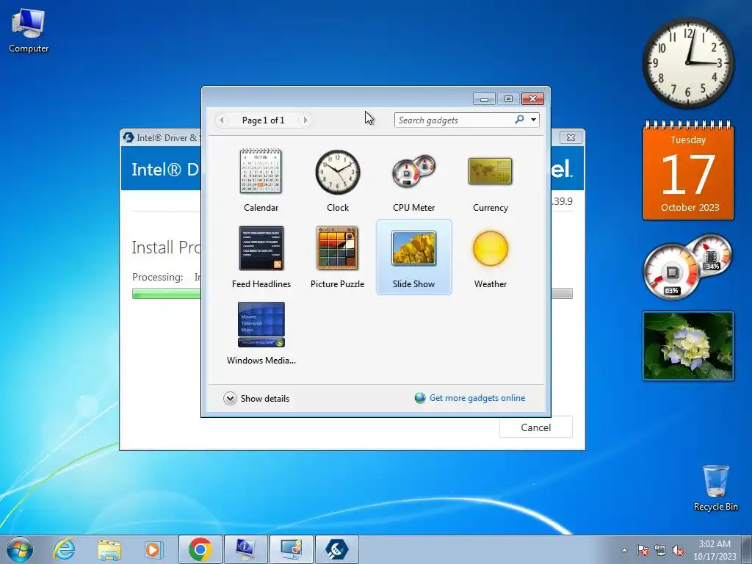Minimize the gadget gallery window
The height and width of the screenshot is (564, 752).
pos(484,99)
